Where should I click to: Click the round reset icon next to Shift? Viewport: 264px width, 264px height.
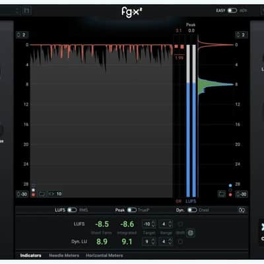pos(191,233)
